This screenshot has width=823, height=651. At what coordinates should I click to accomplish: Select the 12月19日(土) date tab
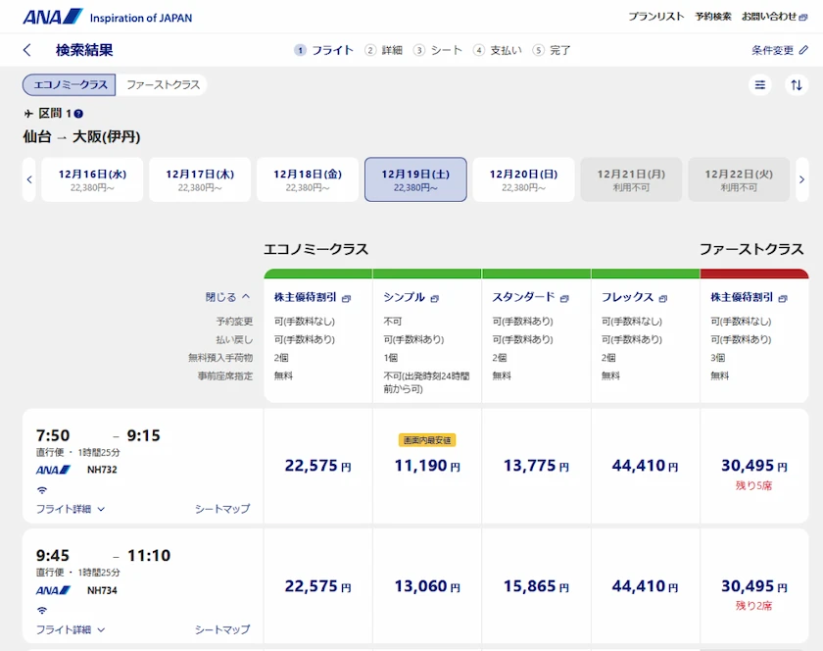(415, 179)
